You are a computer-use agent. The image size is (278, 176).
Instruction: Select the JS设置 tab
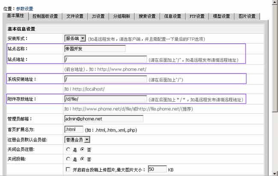click(98, 16)
